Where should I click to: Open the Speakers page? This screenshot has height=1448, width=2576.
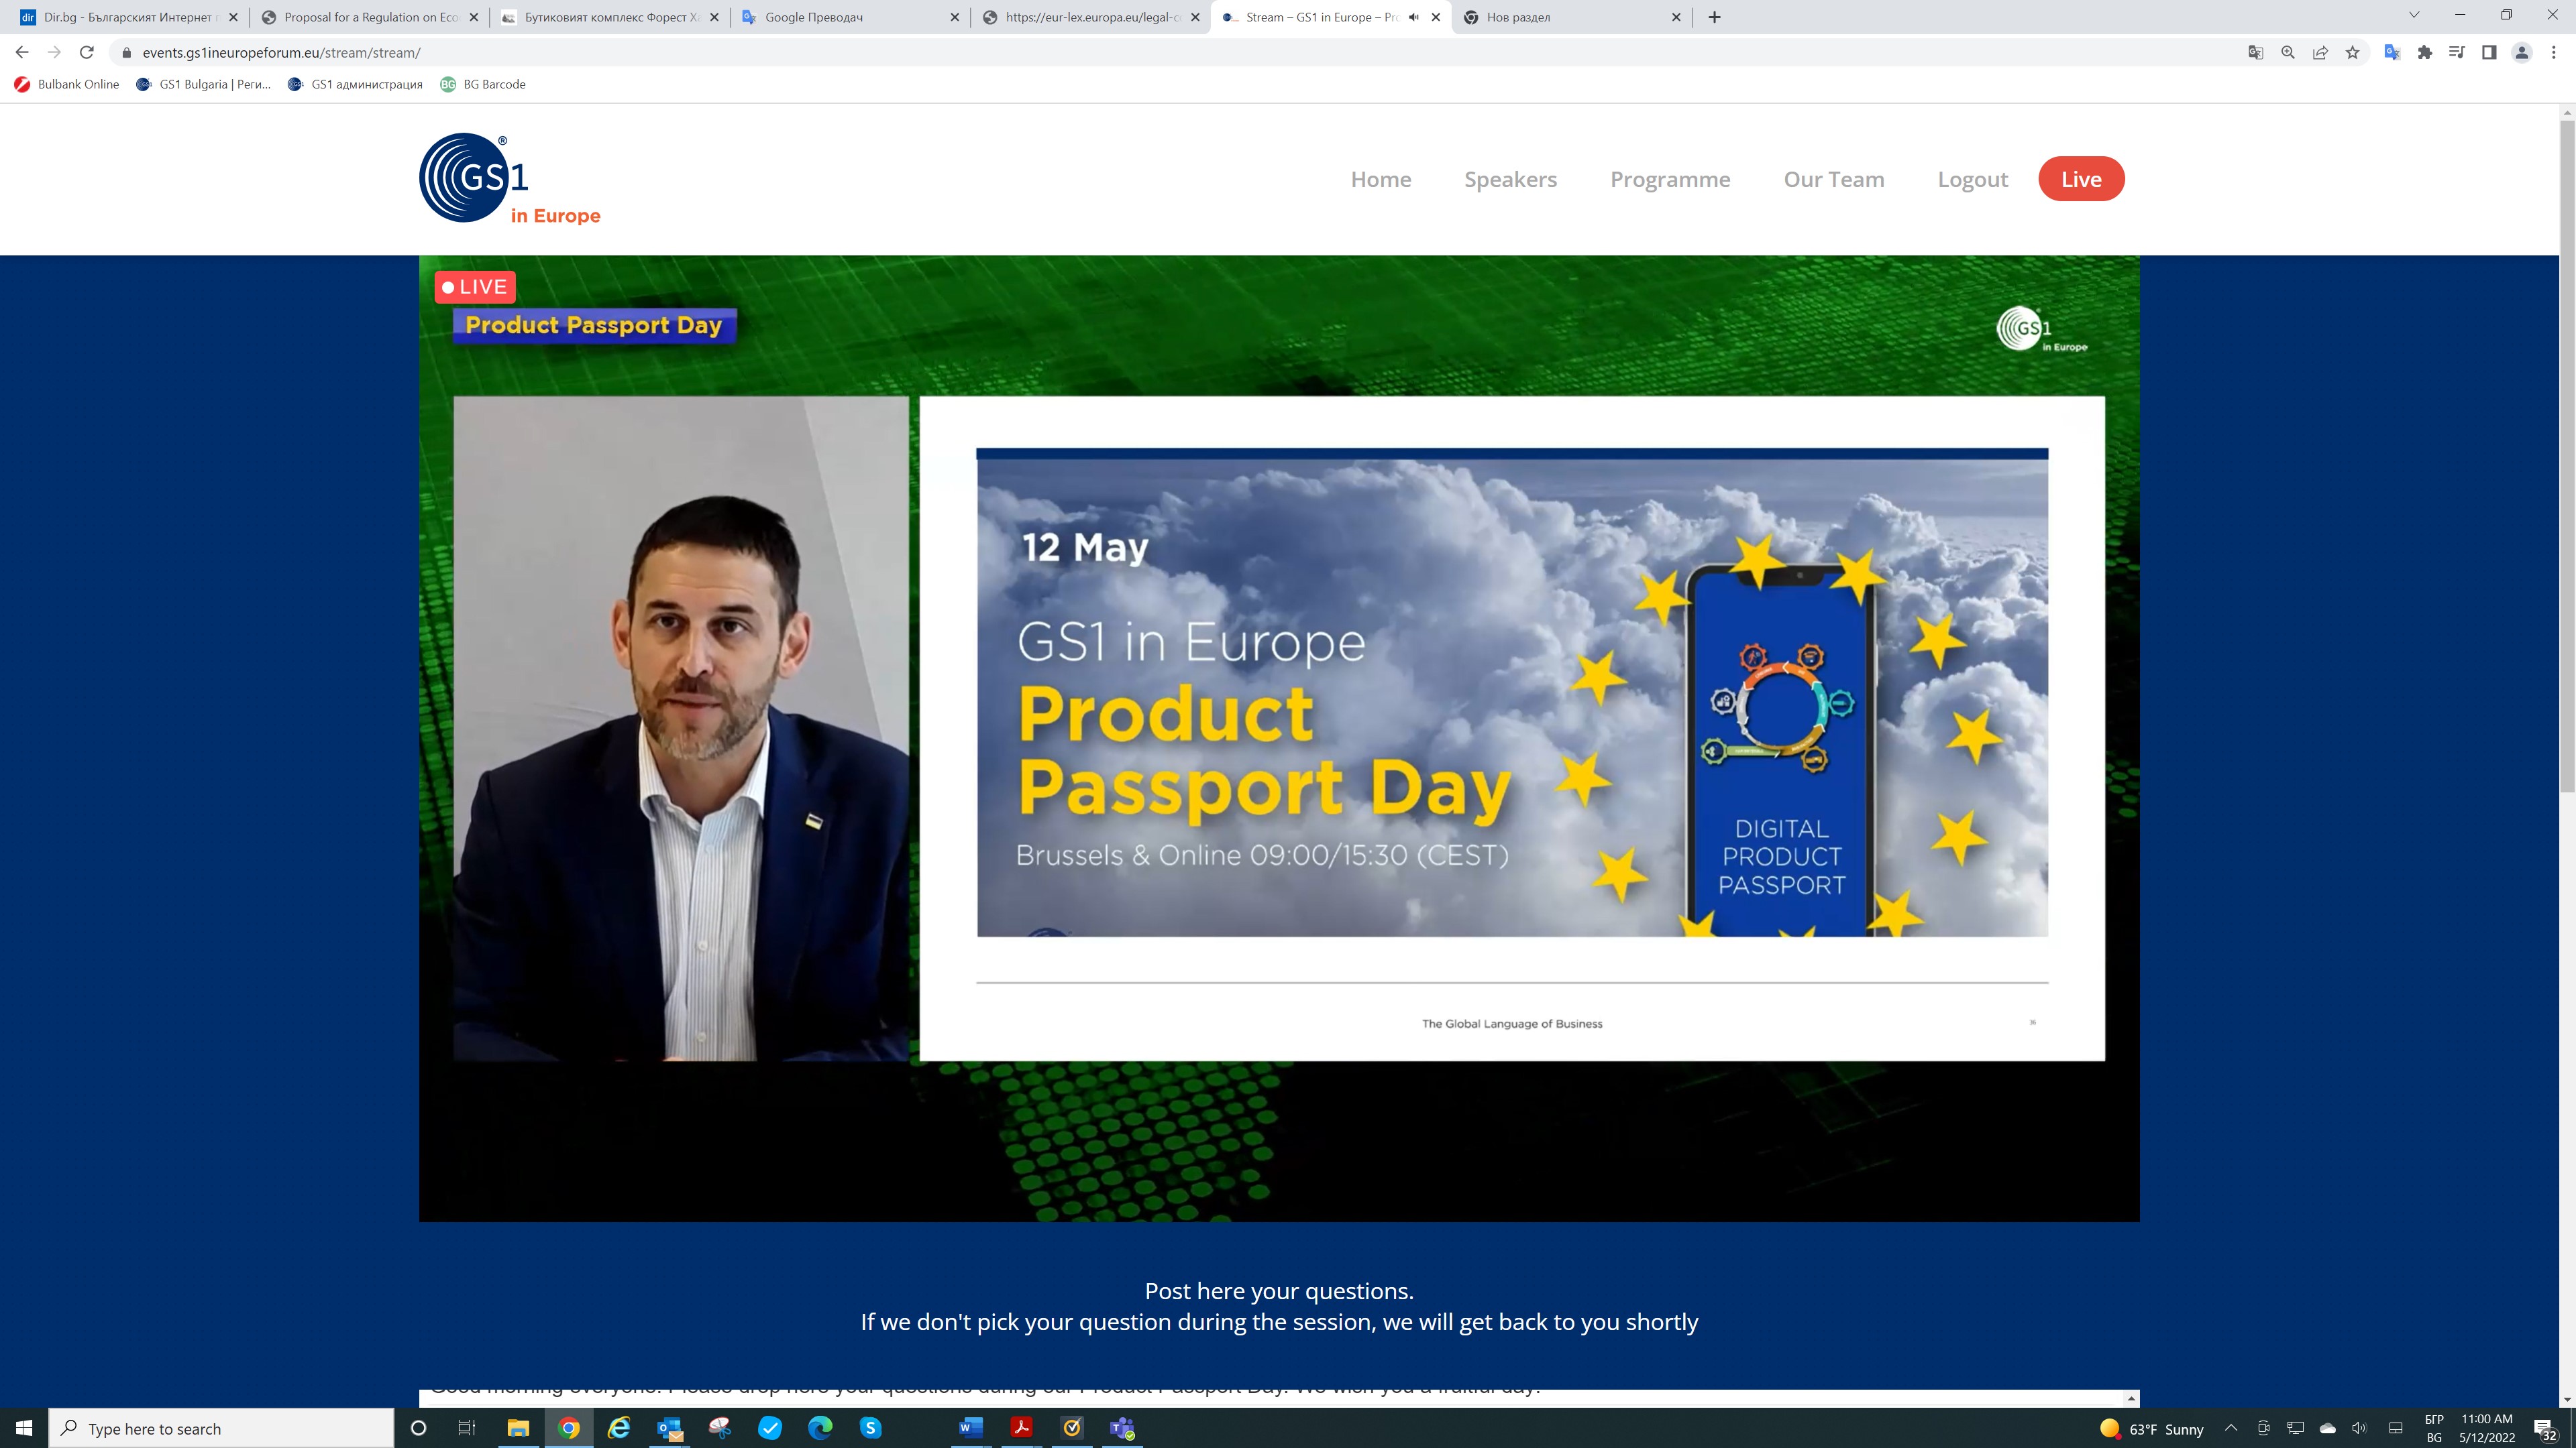pyautogui.click(x=1510, y=179)
